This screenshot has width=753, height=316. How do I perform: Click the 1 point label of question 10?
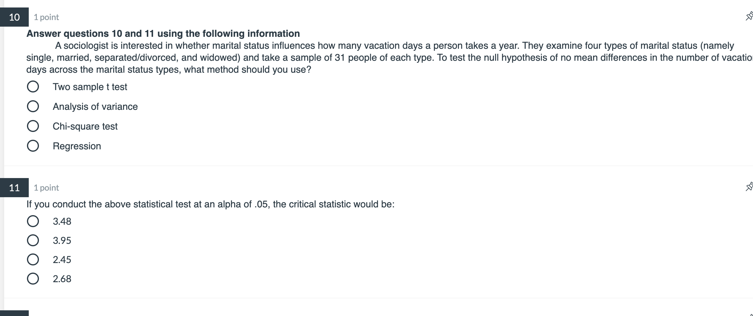46,17
